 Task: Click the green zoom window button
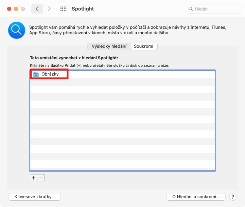pos(22,9)
